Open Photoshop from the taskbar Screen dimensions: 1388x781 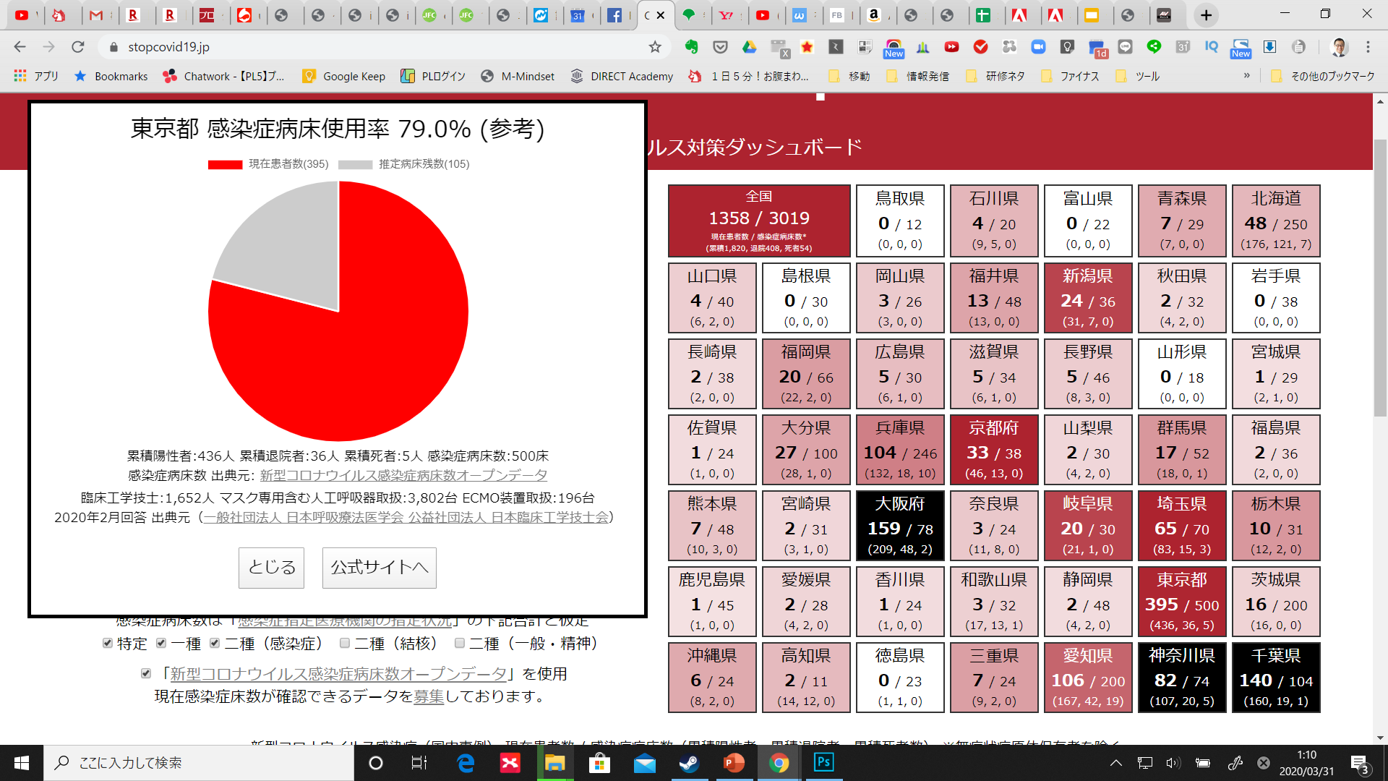823,762
